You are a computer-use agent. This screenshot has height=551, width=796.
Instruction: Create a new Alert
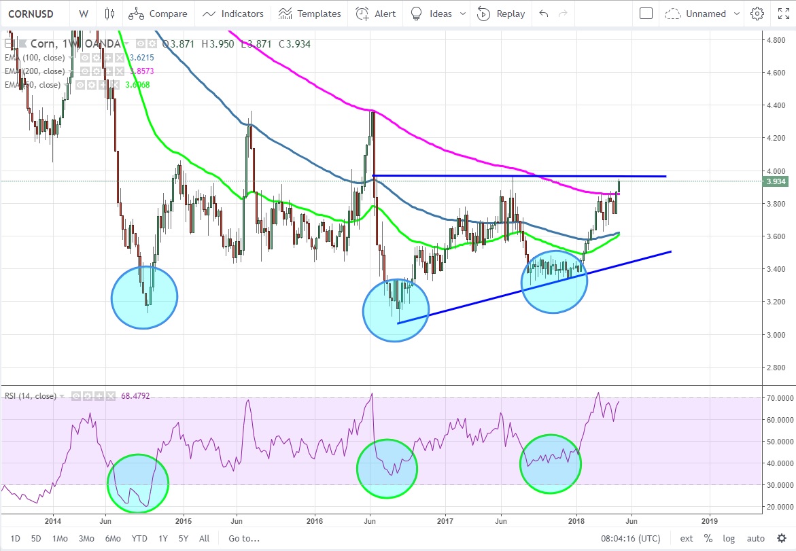tap(376, 14)
